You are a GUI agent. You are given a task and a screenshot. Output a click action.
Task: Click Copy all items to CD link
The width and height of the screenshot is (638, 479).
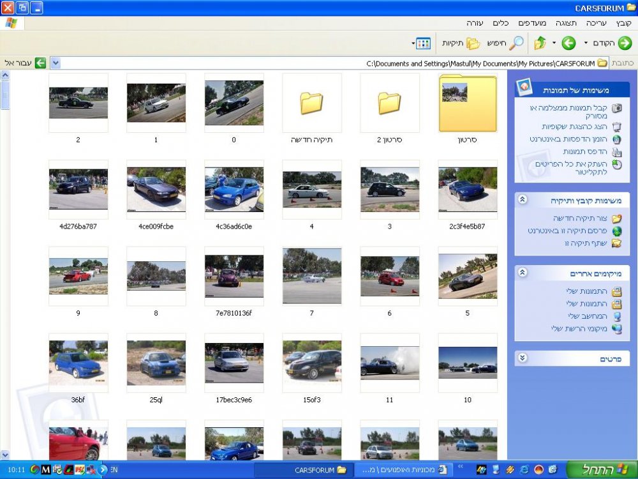tap(571, 168)
